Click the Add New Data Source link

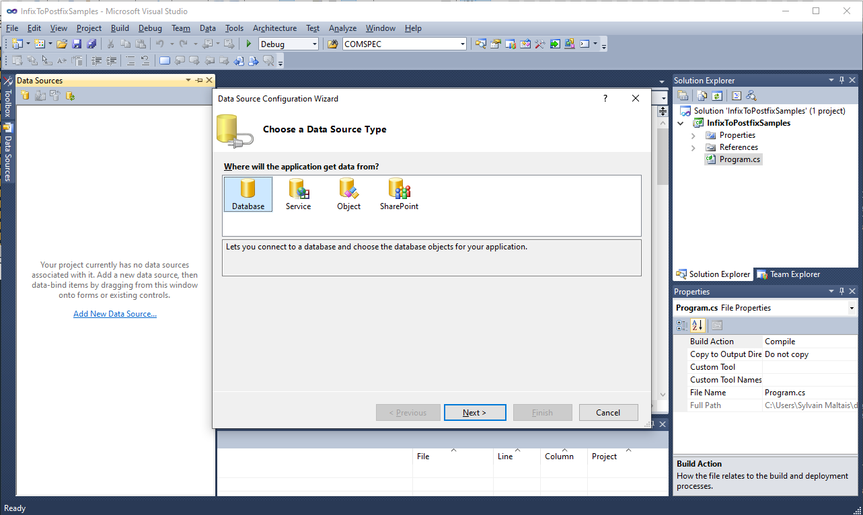tap(115, 314)
